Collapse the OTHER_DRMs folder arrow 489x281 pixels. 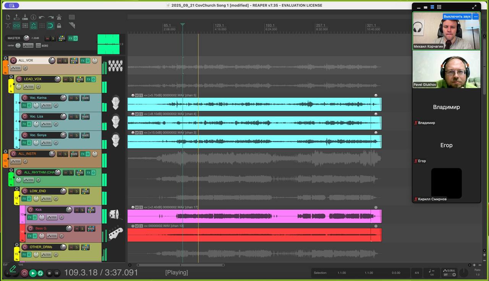[17, 245]
